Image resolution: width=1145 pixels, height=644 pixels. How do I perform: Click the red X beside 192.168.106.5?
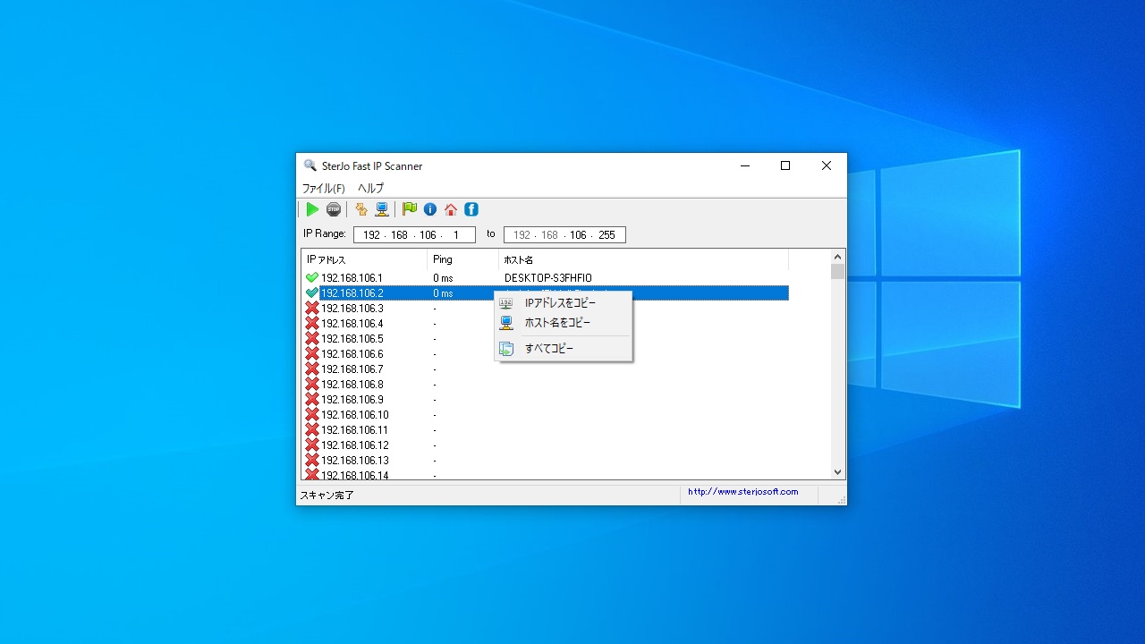point(312,338)
